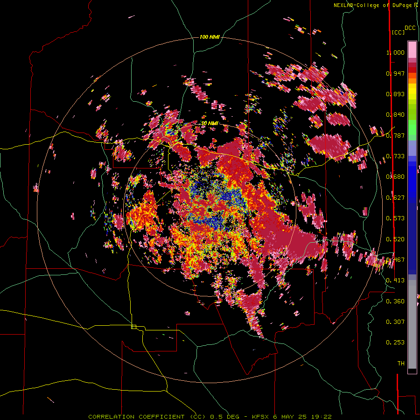Select the 0.947 legend value
Image resolution: width=420 pixels, height=420 pixels.
pos(395,73)
